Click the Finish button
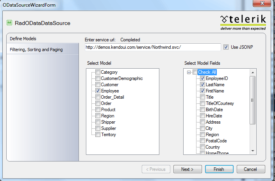The height and width of the screenshot is (181, 275). [x=219, y=169]
